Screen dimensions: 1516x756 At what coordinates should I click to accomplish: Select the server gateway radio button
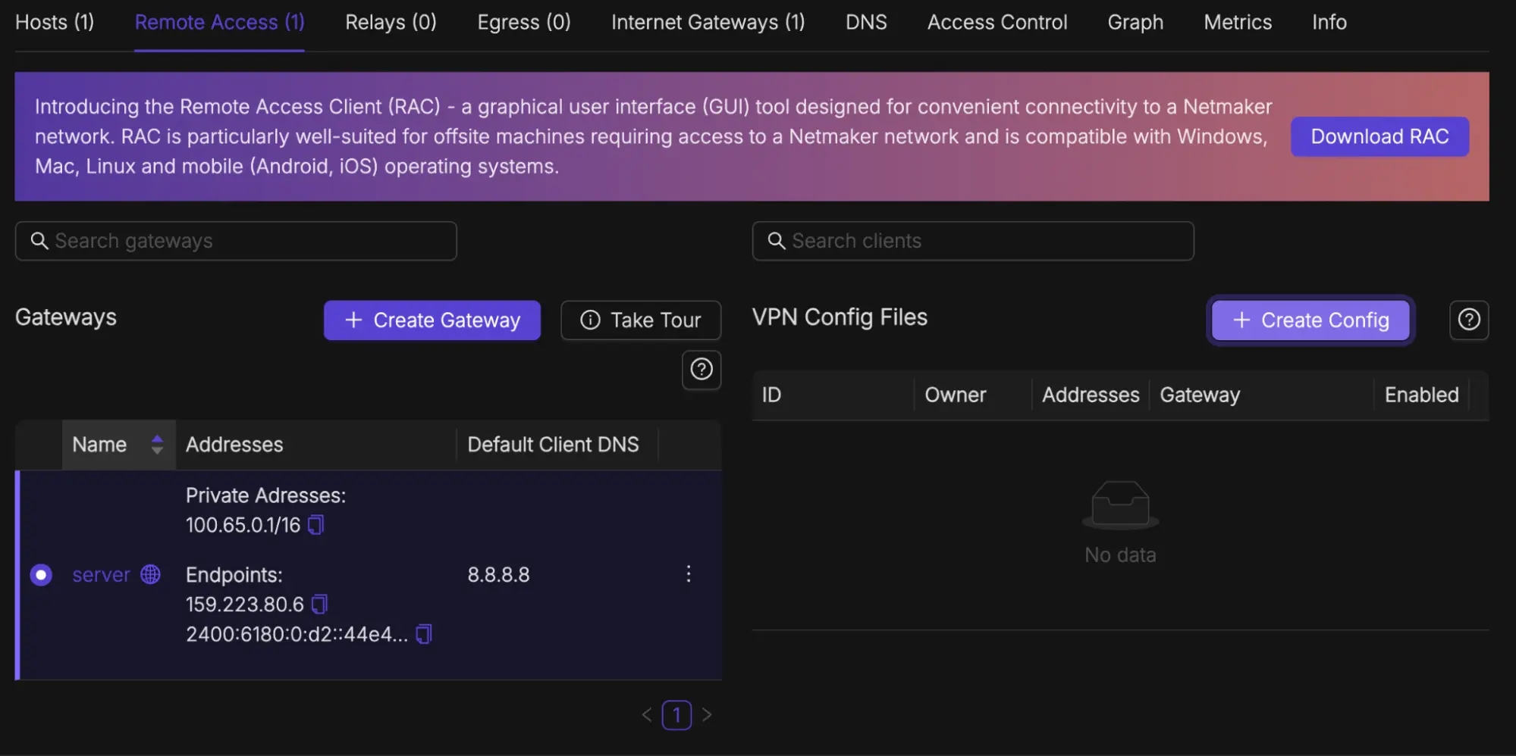click(41, 575)
